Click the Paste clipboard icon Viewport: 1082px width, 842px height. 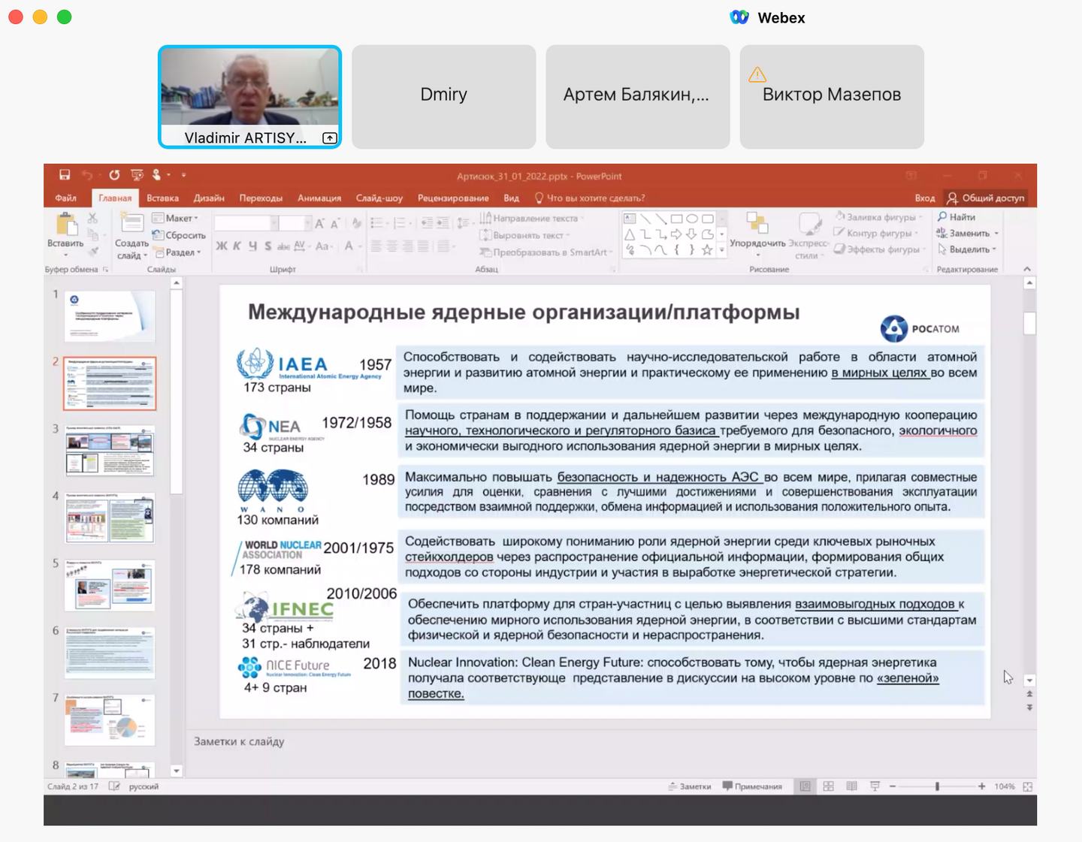66,224
